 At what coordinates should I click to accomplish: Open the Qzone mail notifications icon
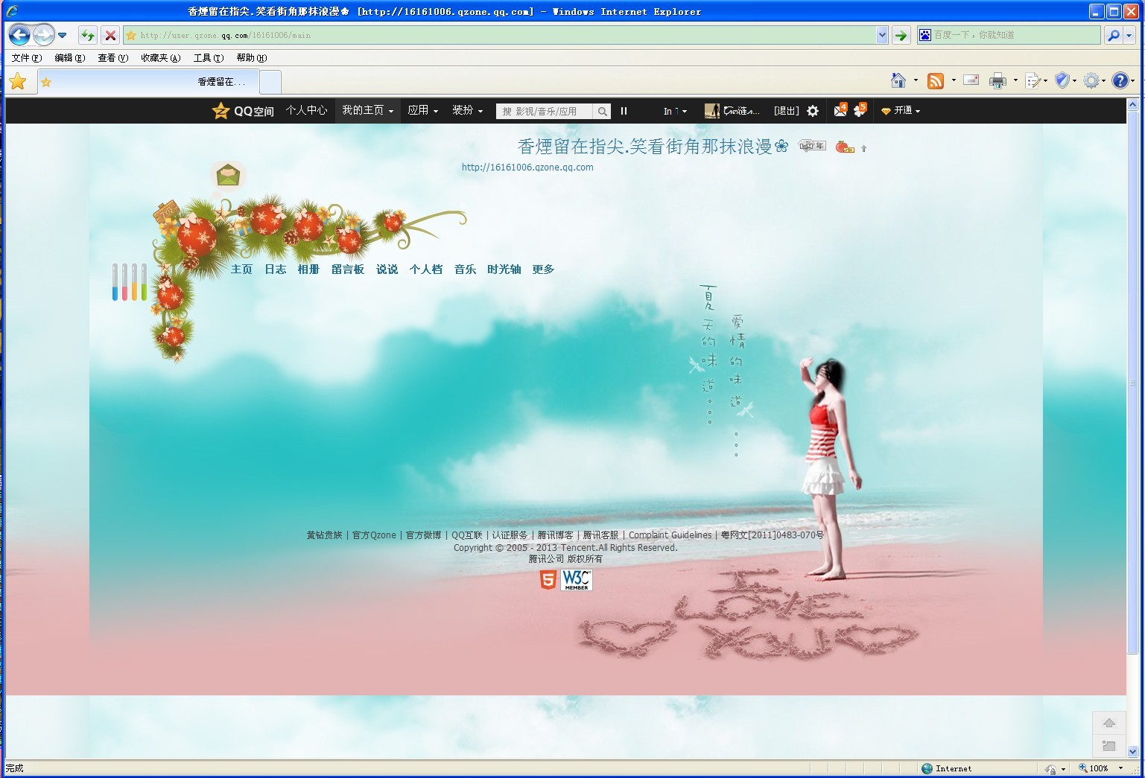pyautogui.click(x=840, y=110)
